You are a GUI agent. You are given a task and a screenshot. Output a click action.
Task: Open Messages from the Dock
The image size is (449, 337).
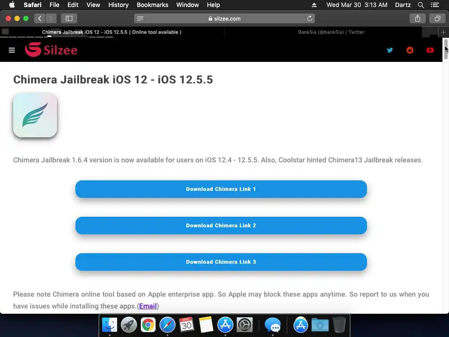coord(273,325)
